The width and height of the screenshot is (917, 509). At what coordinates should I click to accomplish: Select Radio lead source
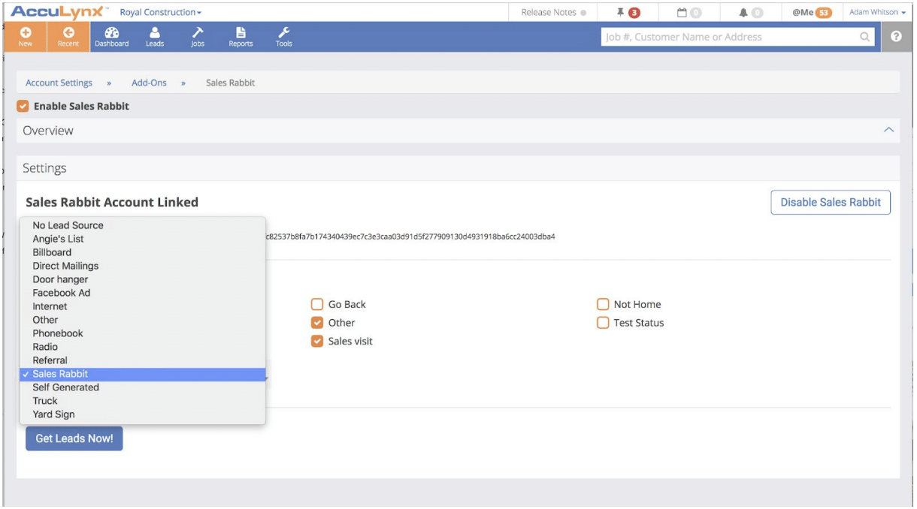(143, 347)
